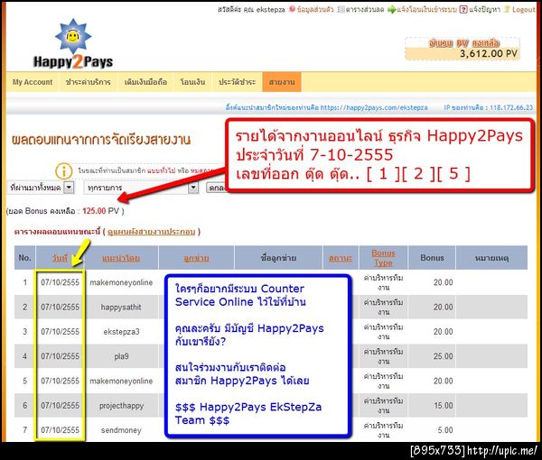The height and width of the screenshot is (460, 542).
Task: Click the No. column header
Action: [x=25, y=258]
